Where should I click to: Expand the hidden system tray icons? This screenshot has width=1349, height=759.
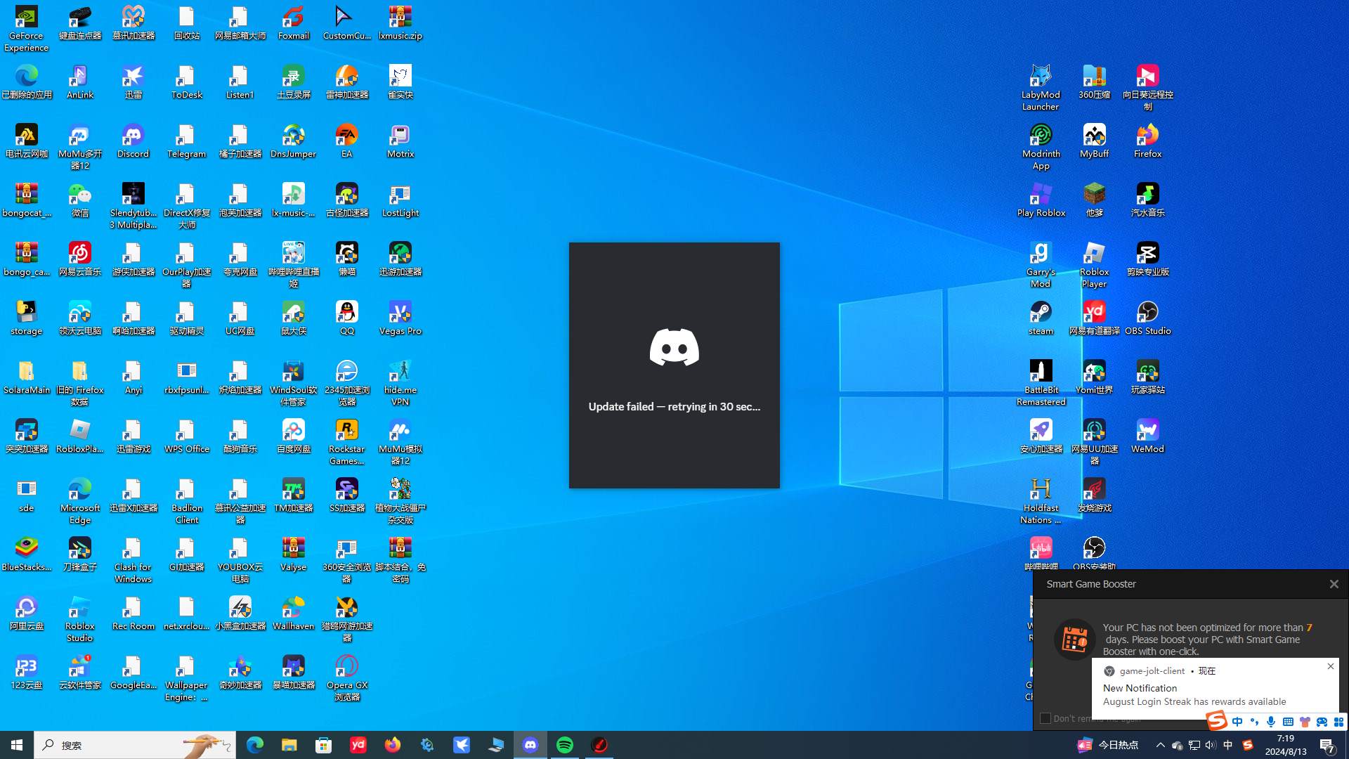[x=1161, y=745]
